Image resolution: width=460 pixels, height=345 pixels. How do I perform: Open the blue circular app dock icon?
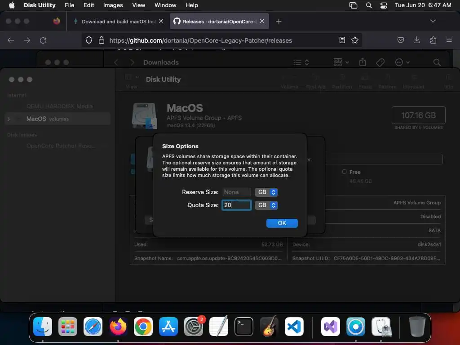pos(356,327)
